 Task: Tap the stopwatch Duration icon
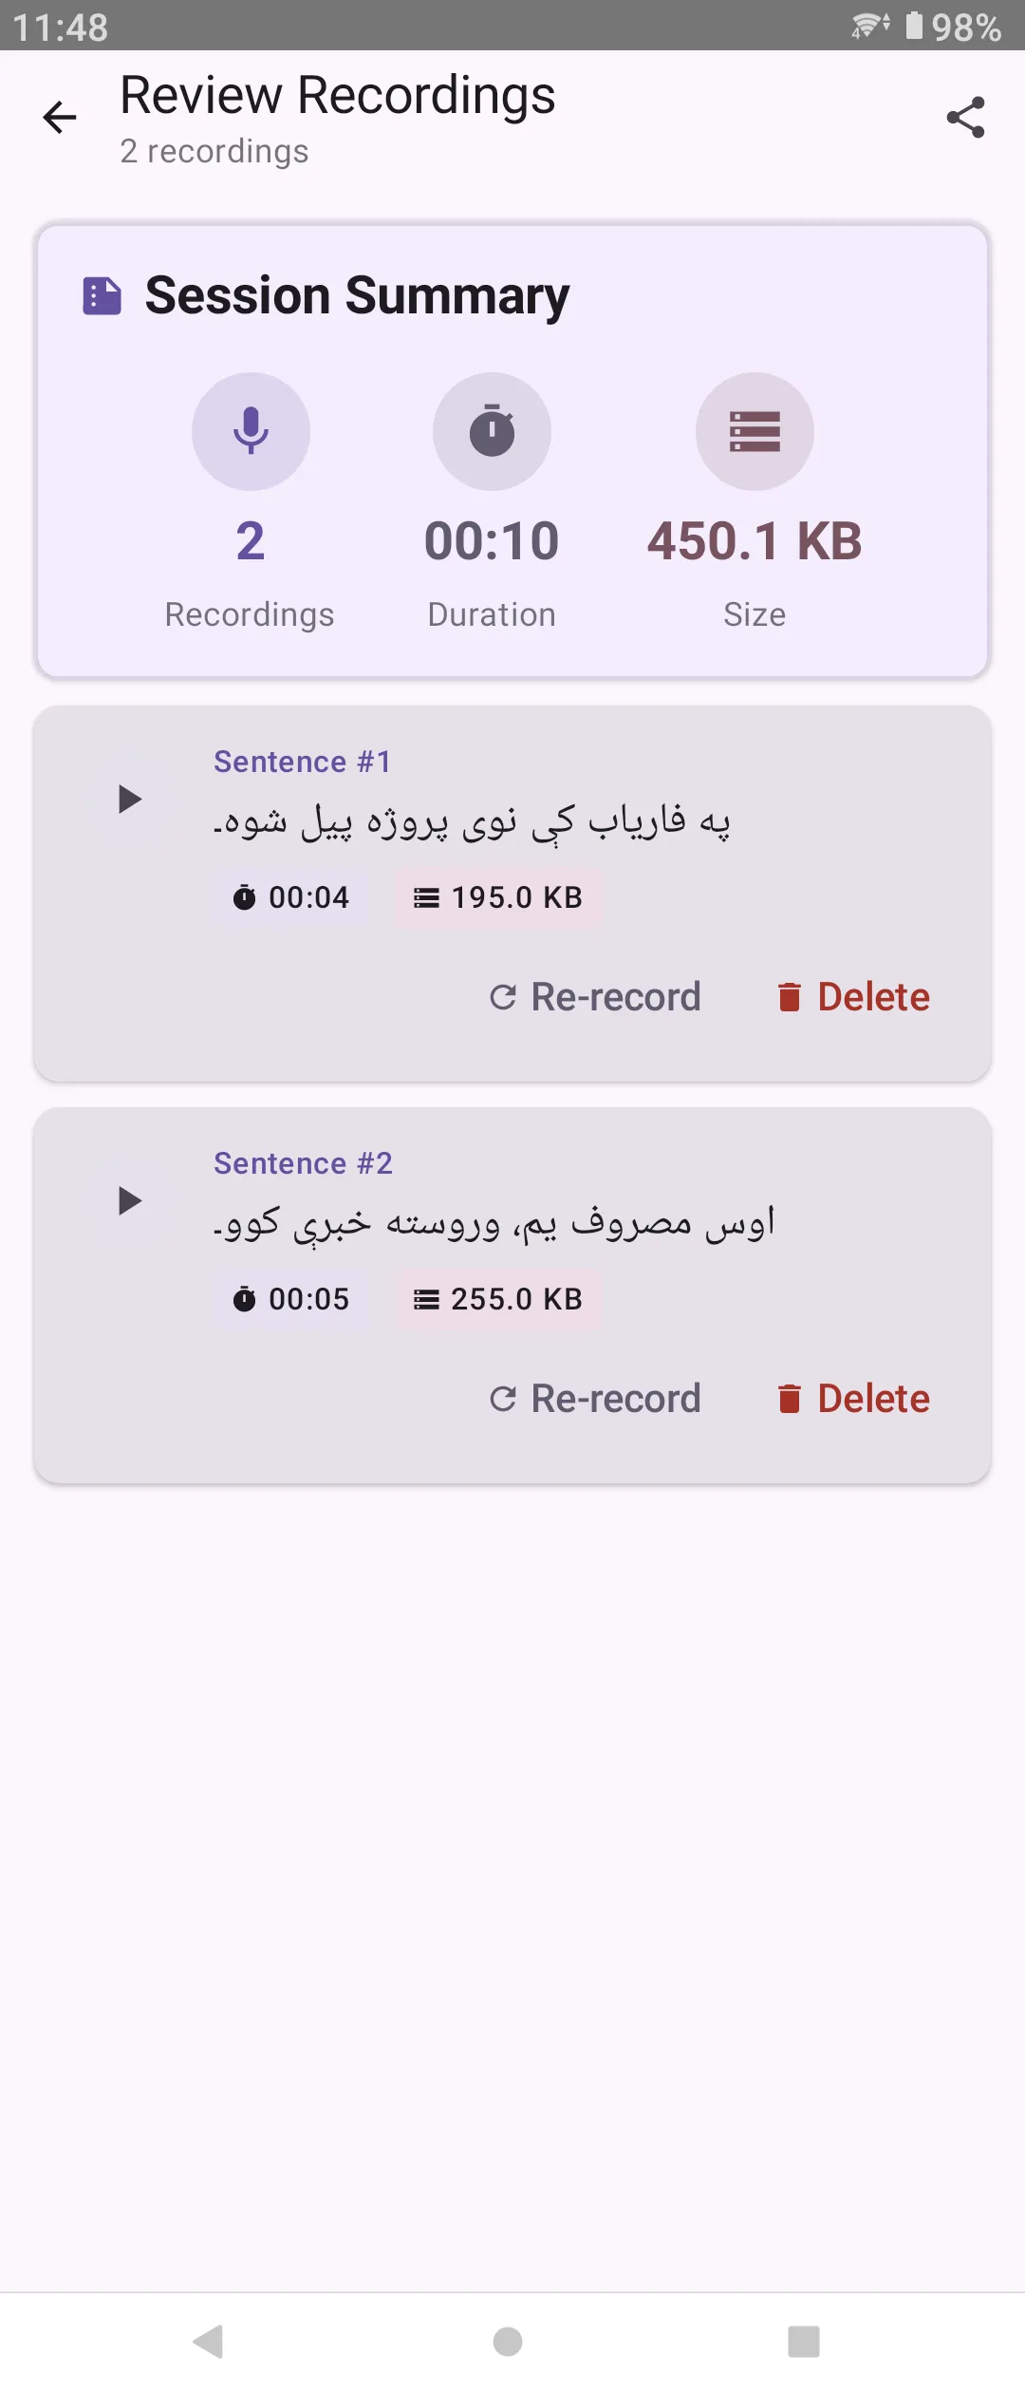coord(492,431)
